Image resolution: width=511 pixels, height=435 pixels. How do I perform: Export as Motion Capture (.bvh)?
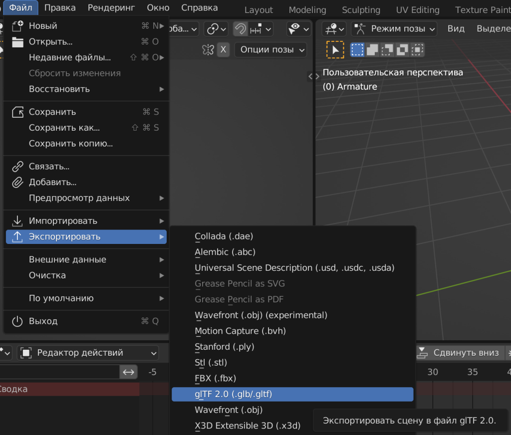click(x=292, y=331)
